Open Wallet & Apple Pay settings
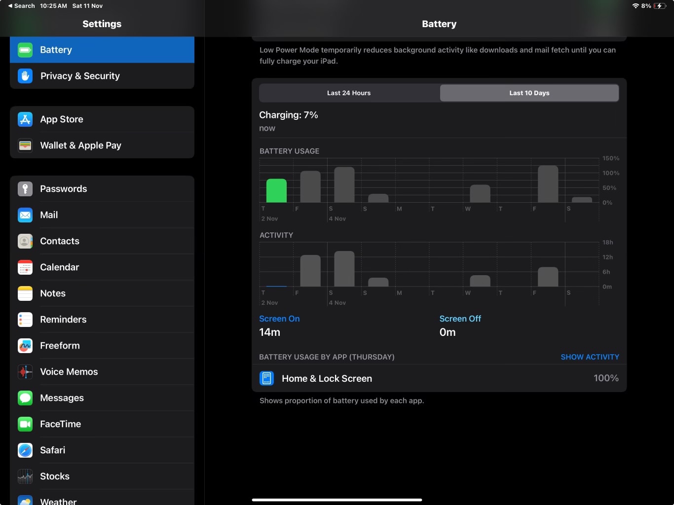 pos(102,145)
